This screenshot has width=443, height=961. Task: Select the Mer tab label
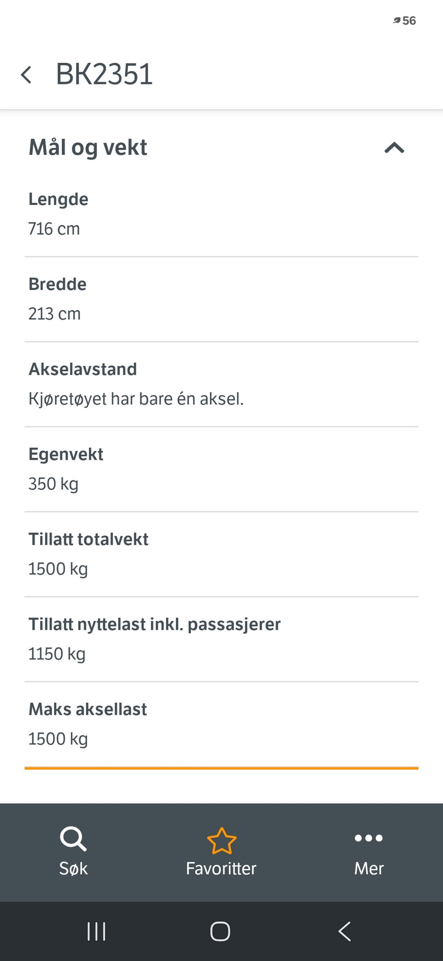[369, 868]
